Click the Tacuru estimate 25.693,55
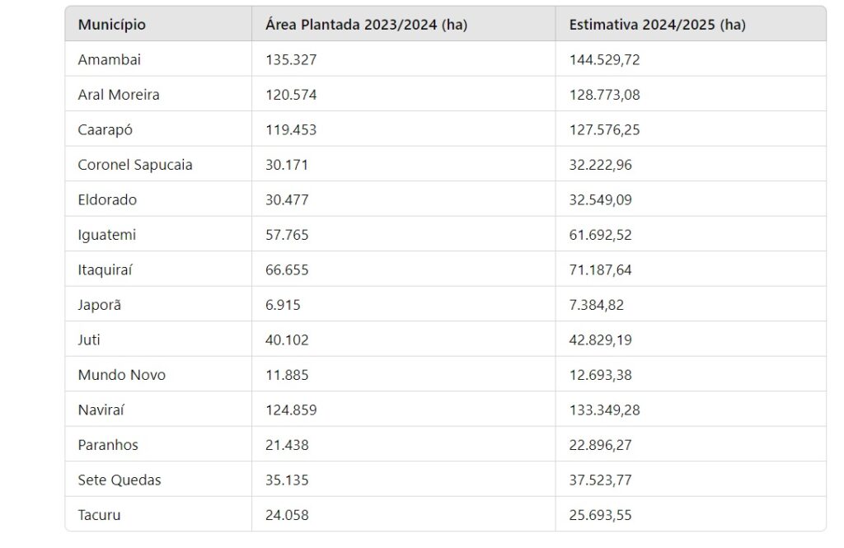This screenshot has height=548, width=844. [x=600, y=514]
